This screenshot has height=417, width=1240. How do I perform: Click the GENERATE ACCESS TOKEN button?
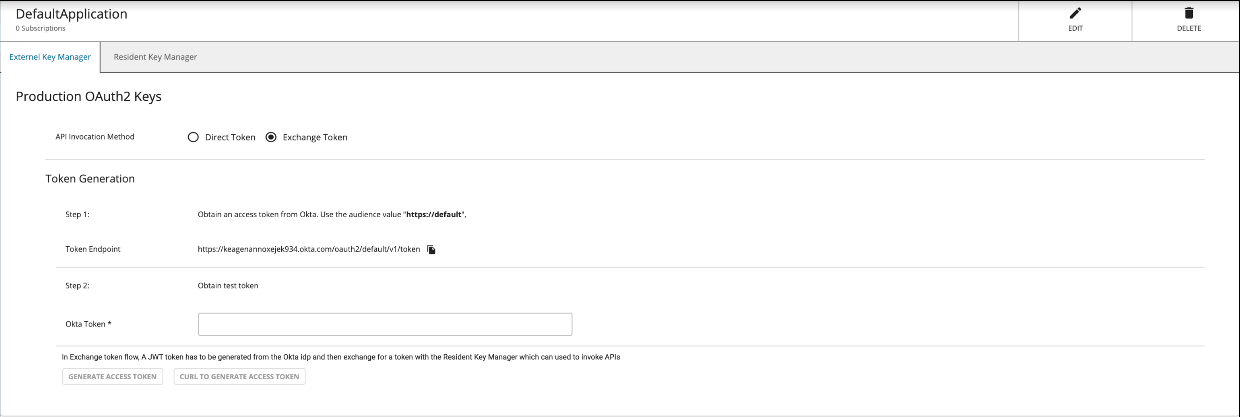point(112,377)
